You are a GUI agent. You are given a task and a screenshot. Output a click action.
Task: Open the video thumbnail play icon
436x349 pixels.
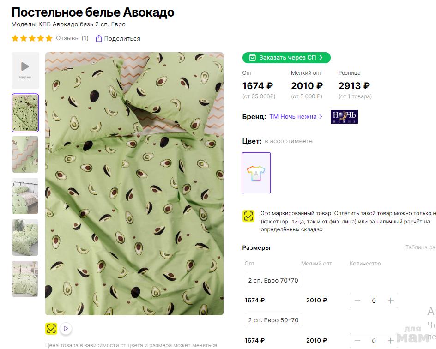25,67
